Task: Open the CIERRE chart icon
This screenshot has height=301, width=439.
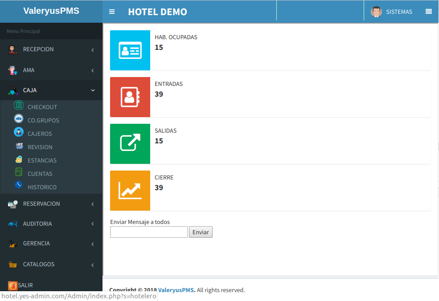Action: click(x=130, y=191)
